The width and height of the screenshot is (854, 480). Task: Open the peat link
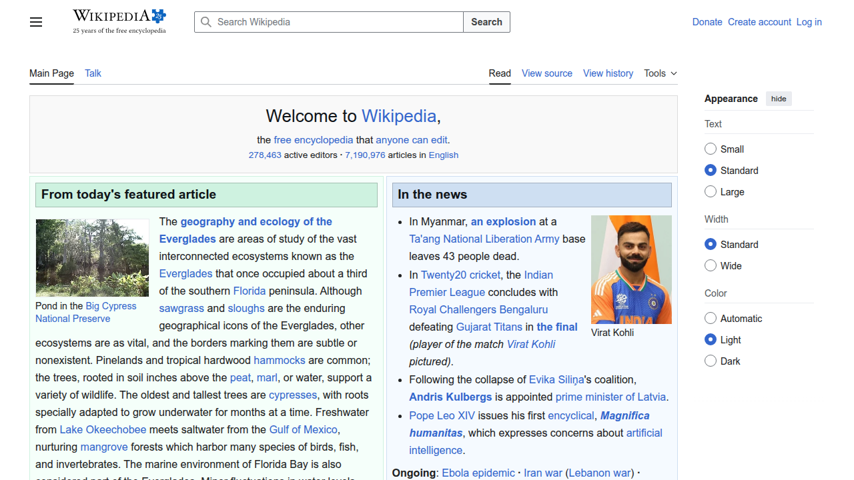[x=240, y=377]
